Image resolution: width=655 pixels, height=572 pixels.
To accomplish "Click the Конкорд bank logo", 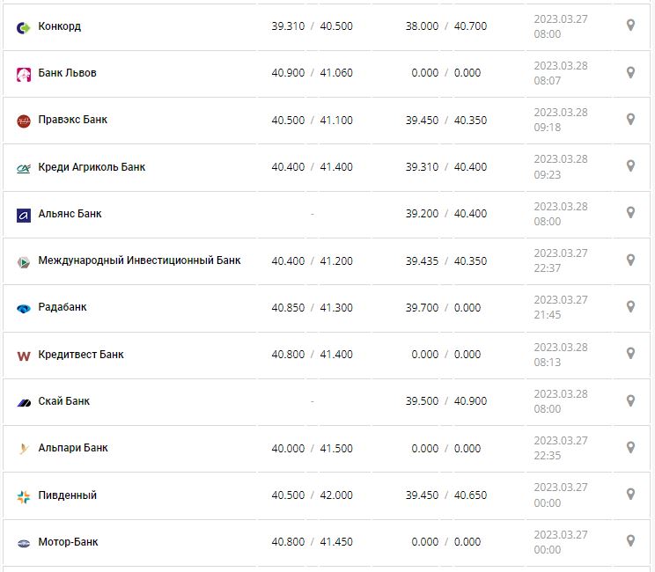I will 24,27.
